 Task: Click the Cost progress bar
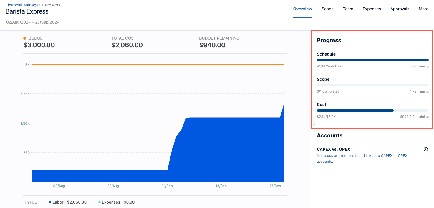tap(372, 110)
